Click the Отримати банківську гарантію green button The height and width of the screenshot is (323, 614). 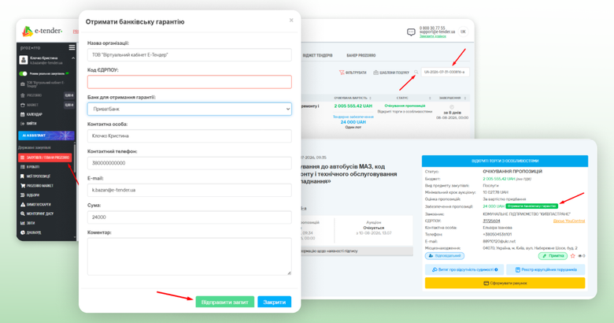532,206
